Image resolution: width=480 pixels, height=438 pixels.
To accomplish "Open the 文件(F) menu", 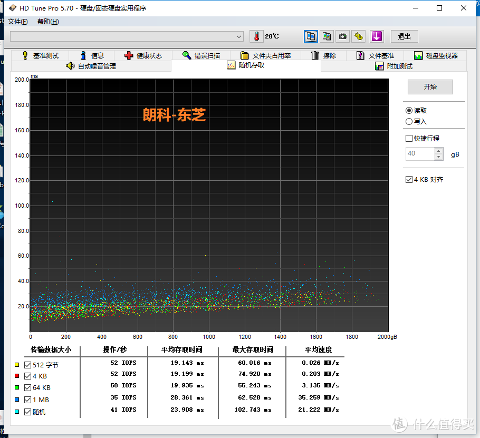I will pos(18,22).
